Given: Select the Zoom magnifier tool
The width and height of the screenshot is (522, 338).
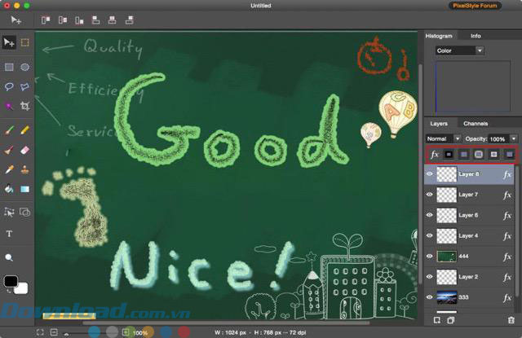Looking at the screenshot, I should [x=10, y=257].
